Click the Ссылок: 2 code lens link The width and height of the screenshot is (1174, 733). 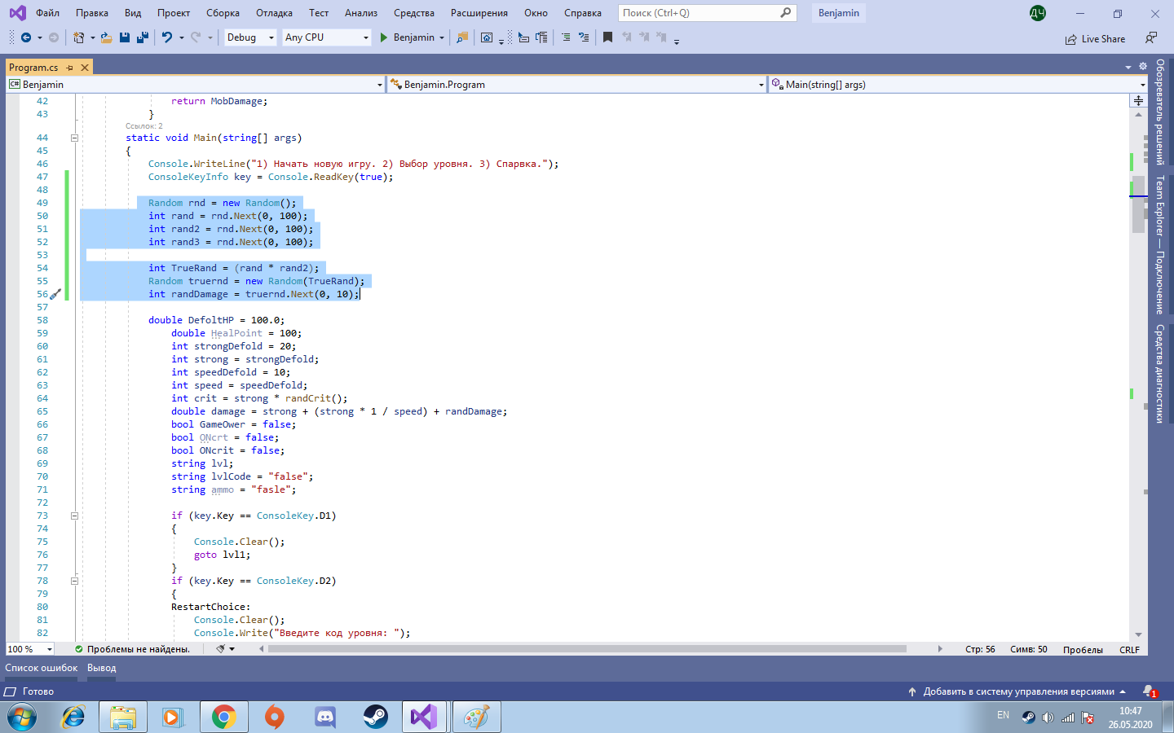144,126
